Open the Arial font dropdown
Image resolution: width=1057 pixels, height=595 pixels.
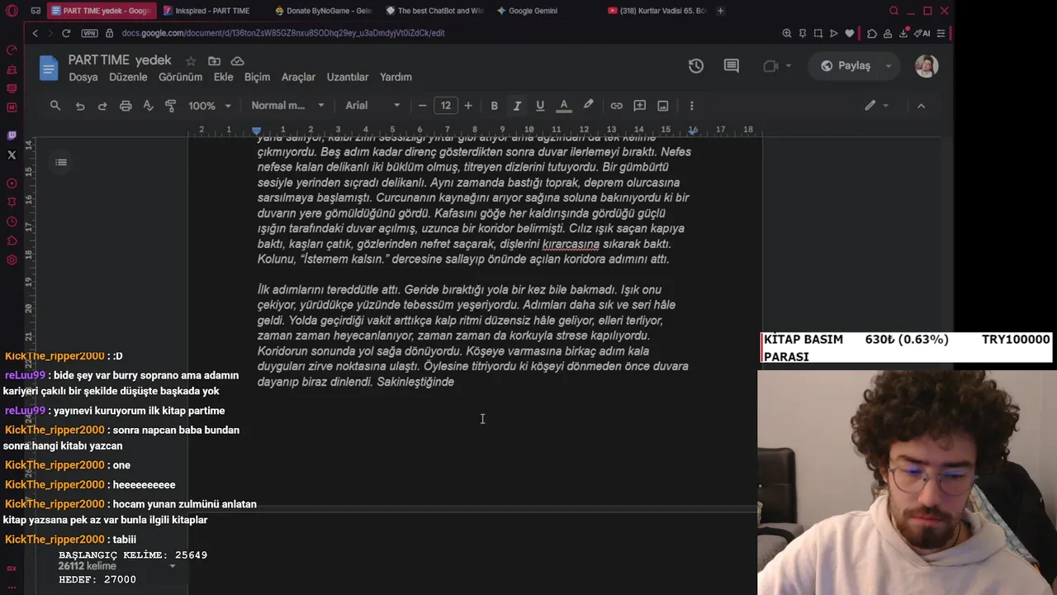[x=372, y=106]
